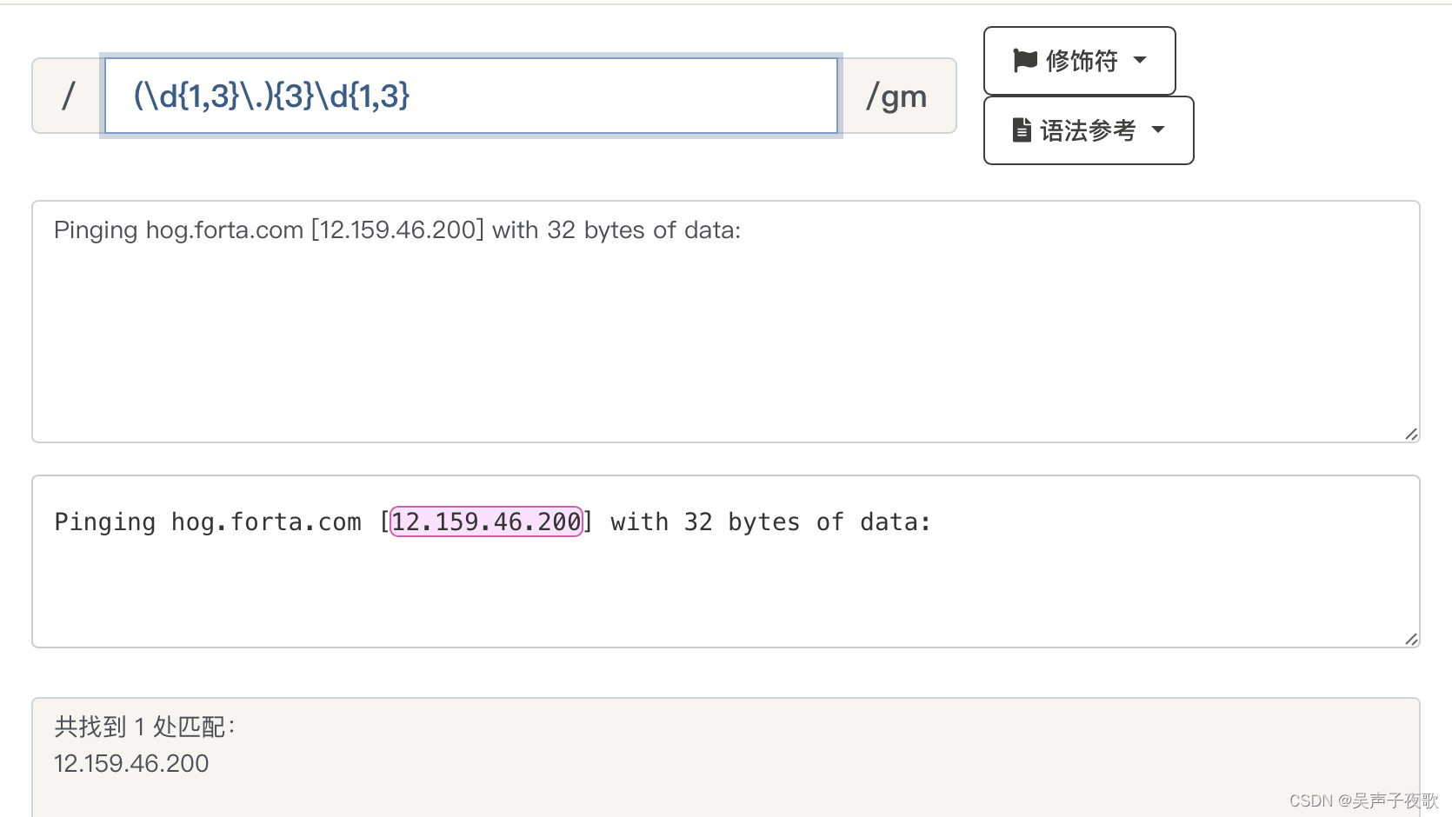
Task: Click the caret arrow beside 语法参考
Action: 1158,130
